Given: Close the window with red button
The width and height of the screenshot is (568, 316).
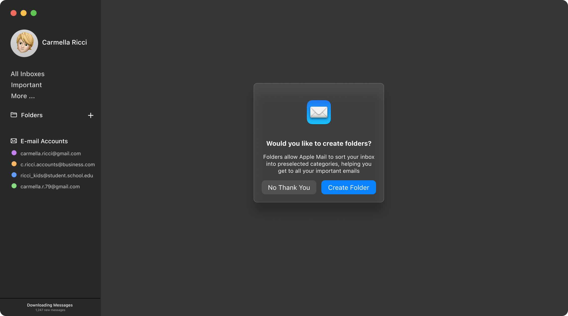Looking at the screenshot, I should 14,13.
